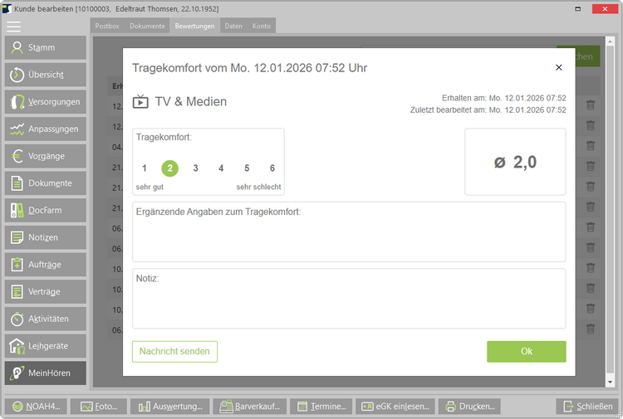
Task: Open Vorgänge section
Action: pos(46,156)
